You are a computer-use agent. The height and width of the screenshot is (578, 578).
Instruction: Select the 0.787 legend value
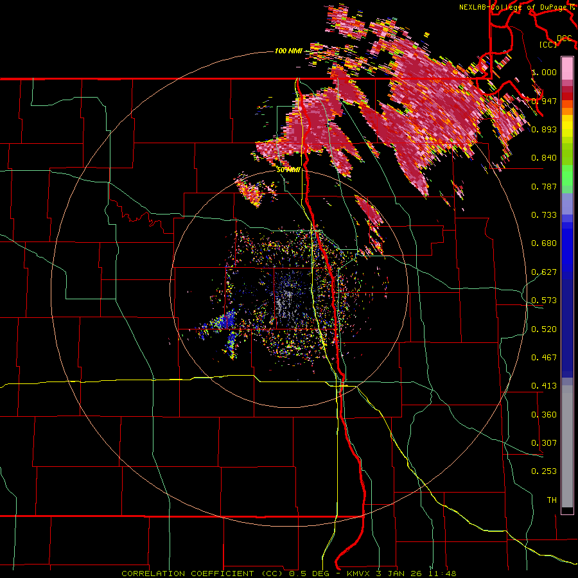click(544, 186)
